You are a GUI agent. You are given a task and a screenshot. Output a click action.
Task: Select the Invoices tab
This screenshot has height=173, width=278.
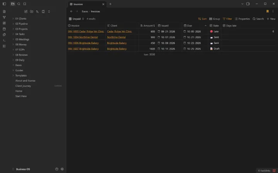pyautogui.click(x=87, y=4)
